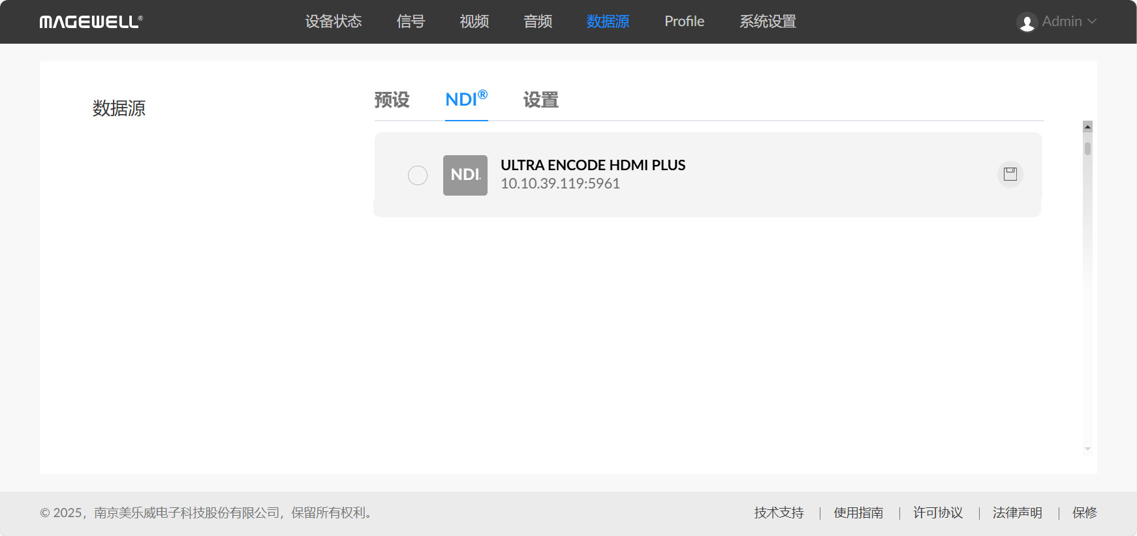1137x536 pixels.
Task: Select the NDI® tab
Action: click(466, 100)
